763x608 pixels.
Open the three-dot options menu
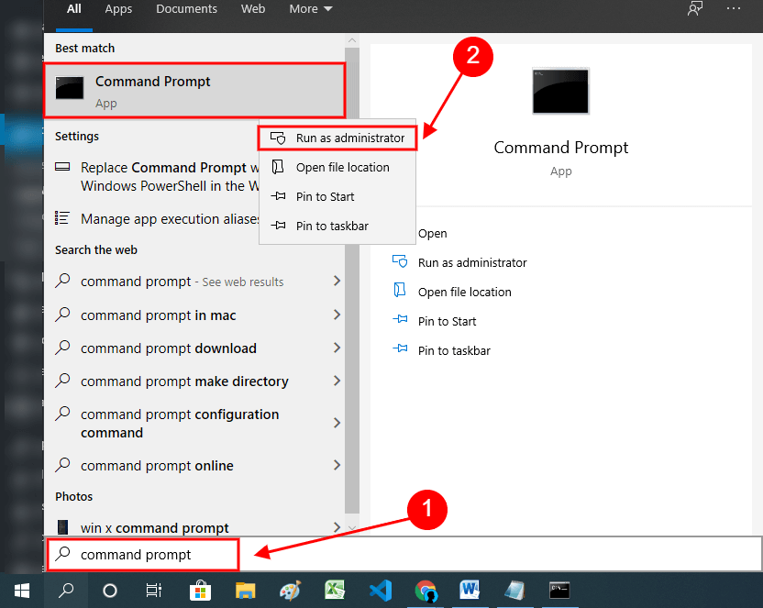point(734,8)
